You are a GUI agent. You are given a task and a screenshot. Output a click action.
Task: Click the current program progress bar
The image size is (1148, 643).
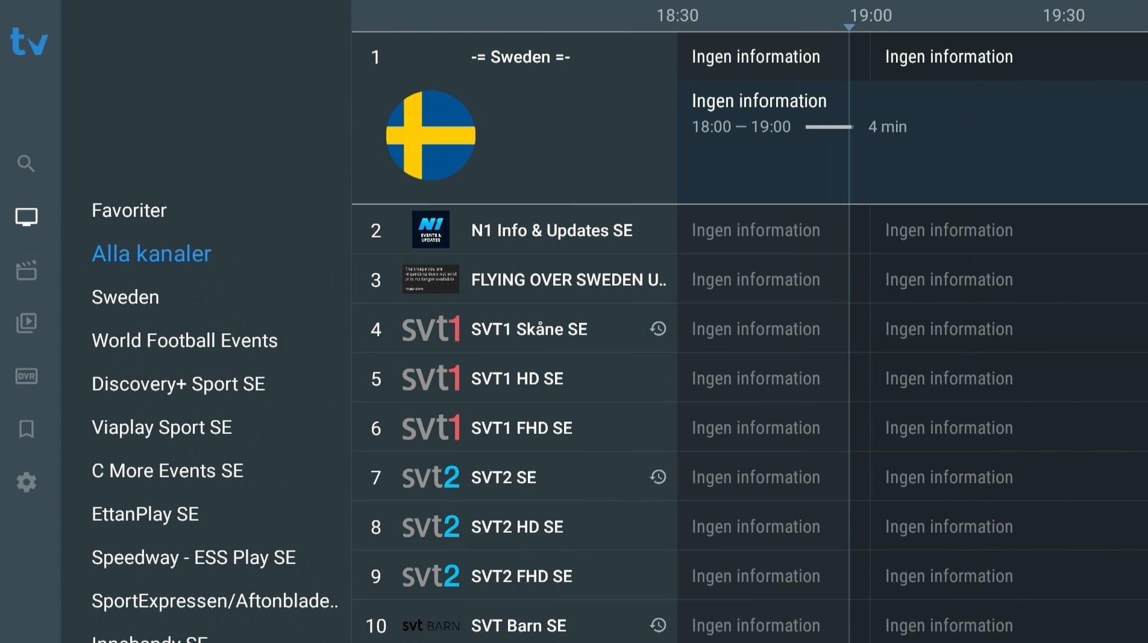[x=829, y=127]
